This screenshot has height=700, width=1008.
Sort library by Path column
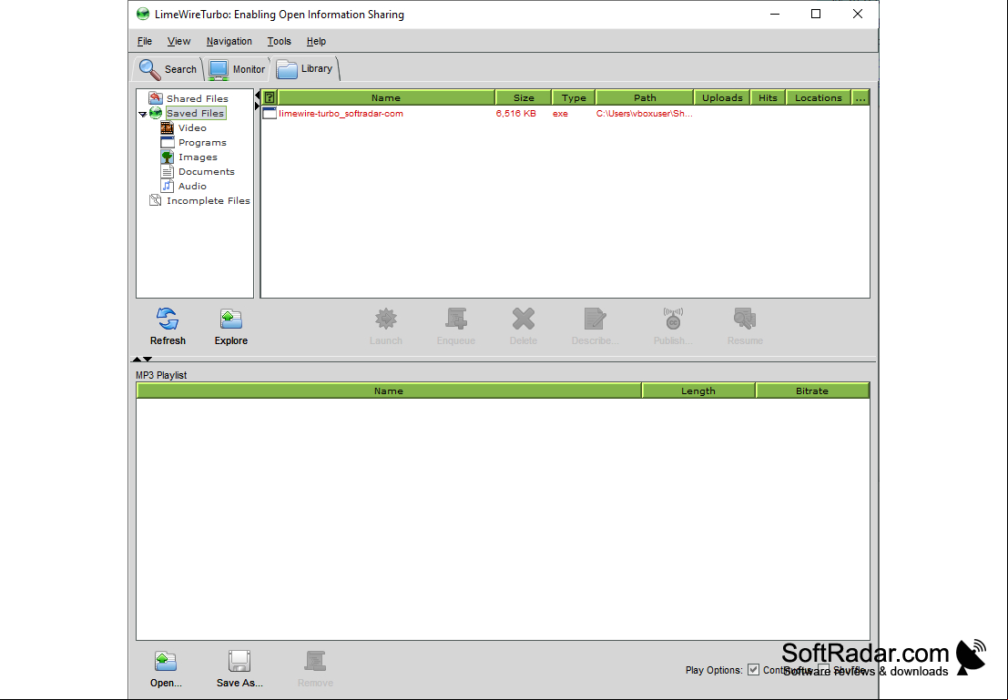pos(645,97)
